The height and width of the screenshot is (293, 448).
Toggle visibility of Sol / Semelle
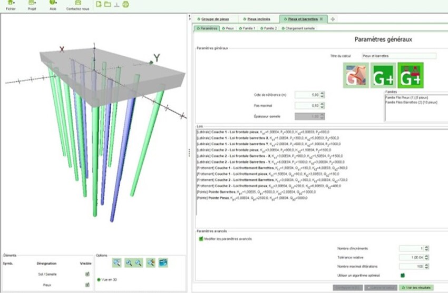tap(87, 274)
